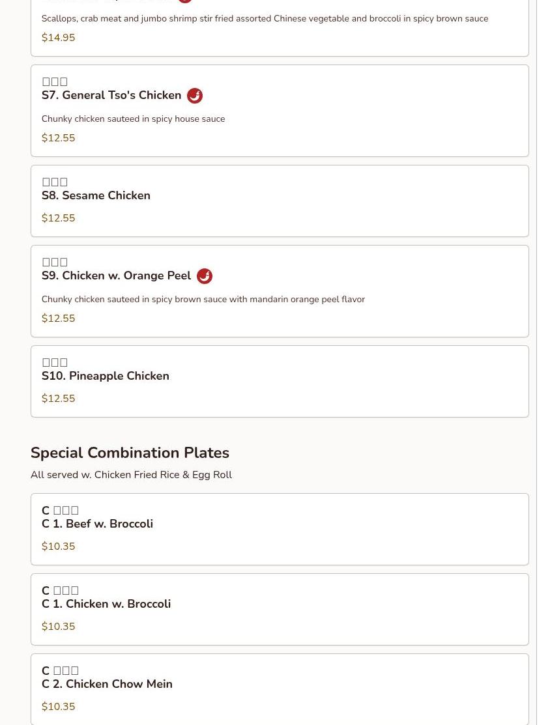The height and width of the screenshot is (725, 550).
Task: Click the $10.35 price under Chicken Chow Mein
Action: tap(58, 707)
